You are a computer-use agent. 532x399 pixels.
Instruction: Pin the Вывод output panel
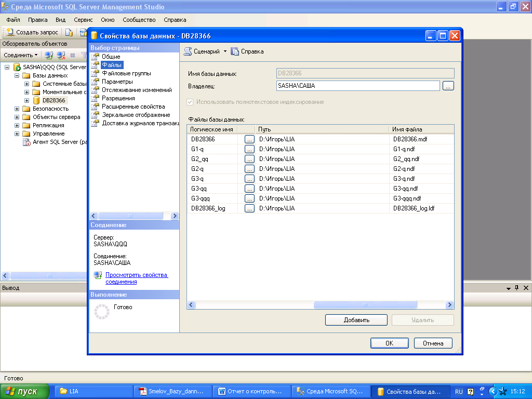(517, 288)
